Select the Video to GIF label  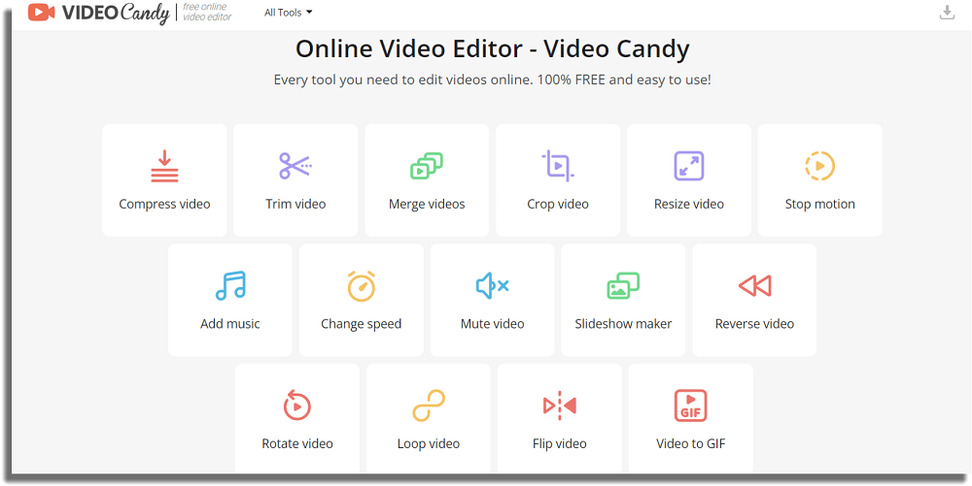690,444
